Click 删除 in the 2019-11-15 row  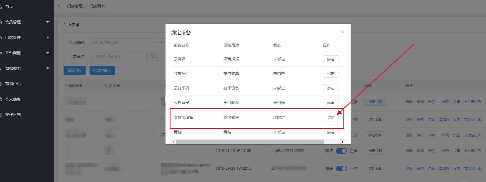(409, 151)
